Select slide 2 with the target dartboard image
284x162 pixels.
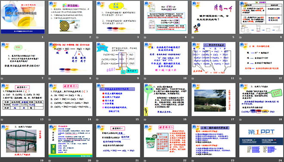click(70, 17)
